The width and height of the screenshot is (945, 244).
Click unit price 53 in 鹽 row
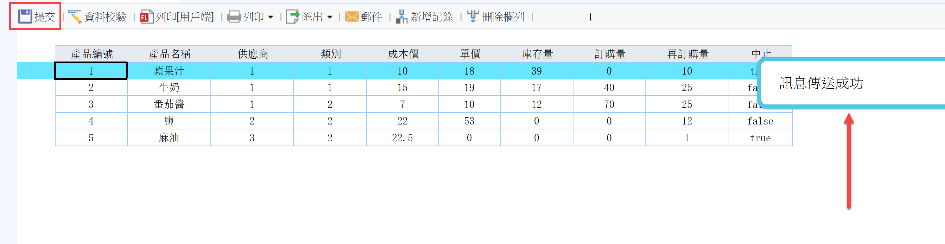[470, 121]
